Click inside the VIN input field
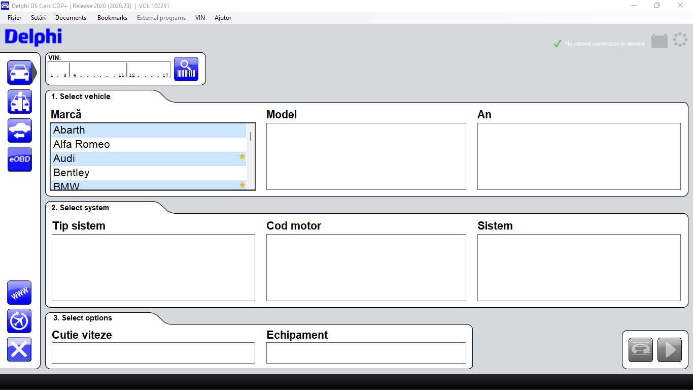This screenshot has height=390, width=693. [x=109, y=70]
